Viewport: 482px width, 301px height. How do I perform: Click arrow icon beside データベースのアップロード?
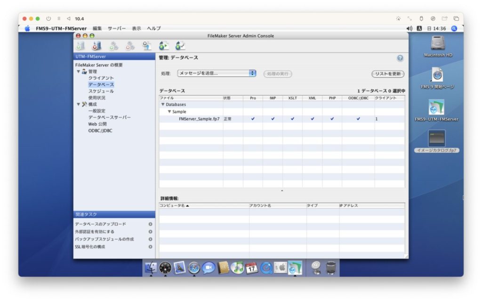tap(150, 224)
